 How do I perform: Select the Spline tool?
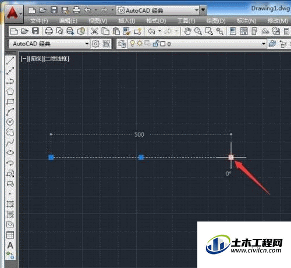click(10, 142)
